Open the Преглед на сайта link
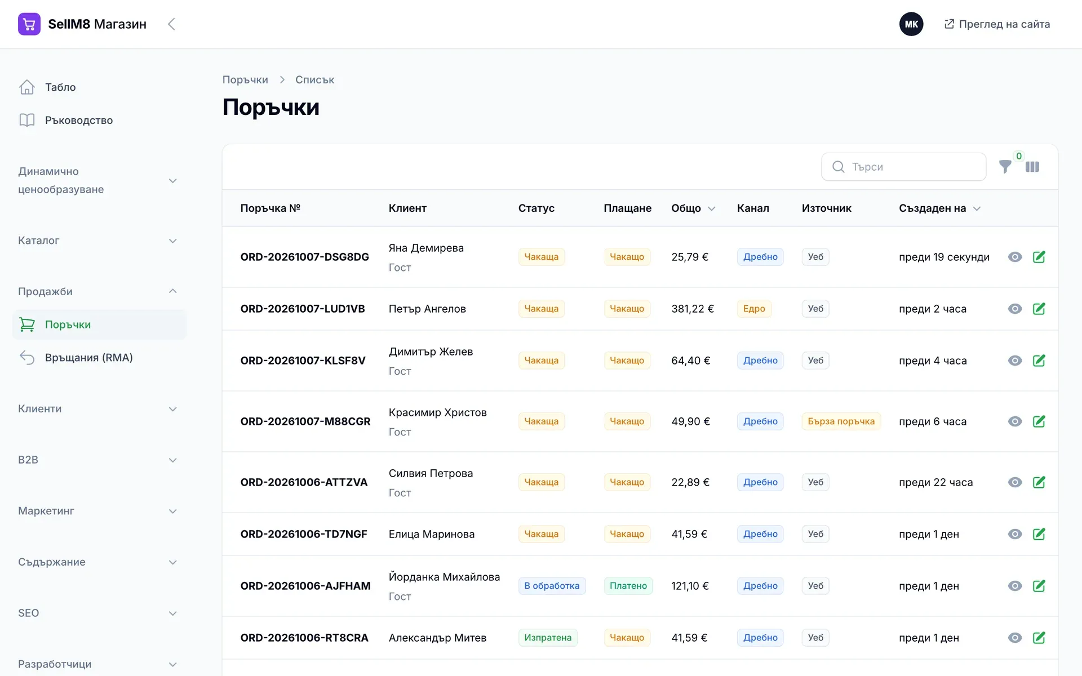Image resolution: width=1082 pixels, height=676 pixels. pyautogui.click(x=997, y=24)
